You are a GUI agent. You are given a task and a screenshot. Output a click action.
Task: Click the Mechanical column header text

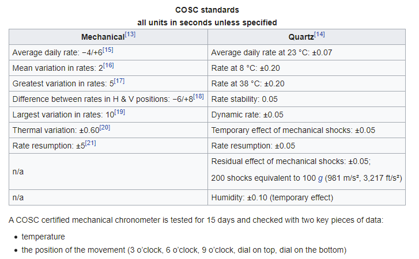click(103, 37)
